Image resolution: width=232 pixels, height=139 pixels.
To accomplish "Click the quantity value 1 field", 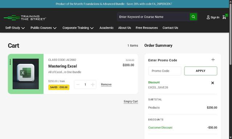I will coord(85,85).
